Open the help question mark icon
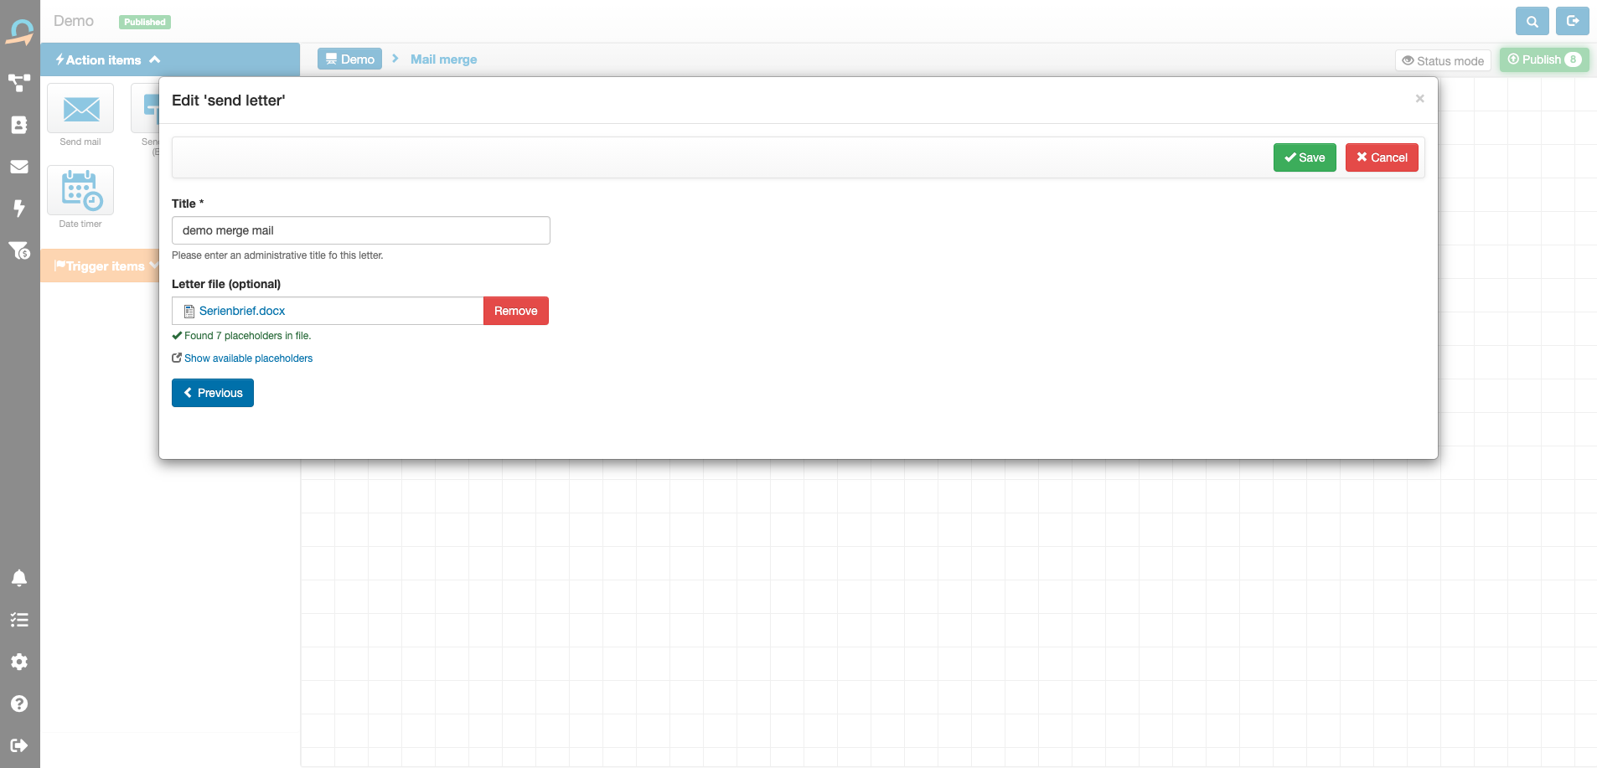Viewport: 1597px width, 768px height. [x=19, y=704]
